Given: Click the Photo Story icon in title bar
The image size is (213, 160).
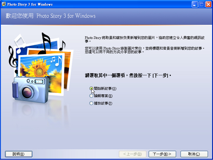Looking at the screenshot, I should (x=4, y=4).
